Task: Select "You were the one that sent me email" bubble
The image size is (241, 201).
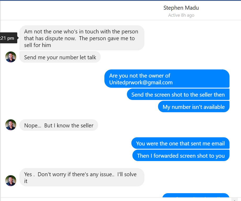Action: coord(180,143)
